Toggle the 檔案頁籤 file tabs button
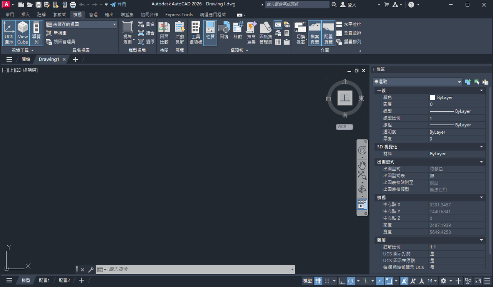The image size is (493, 287). point(315,33)
